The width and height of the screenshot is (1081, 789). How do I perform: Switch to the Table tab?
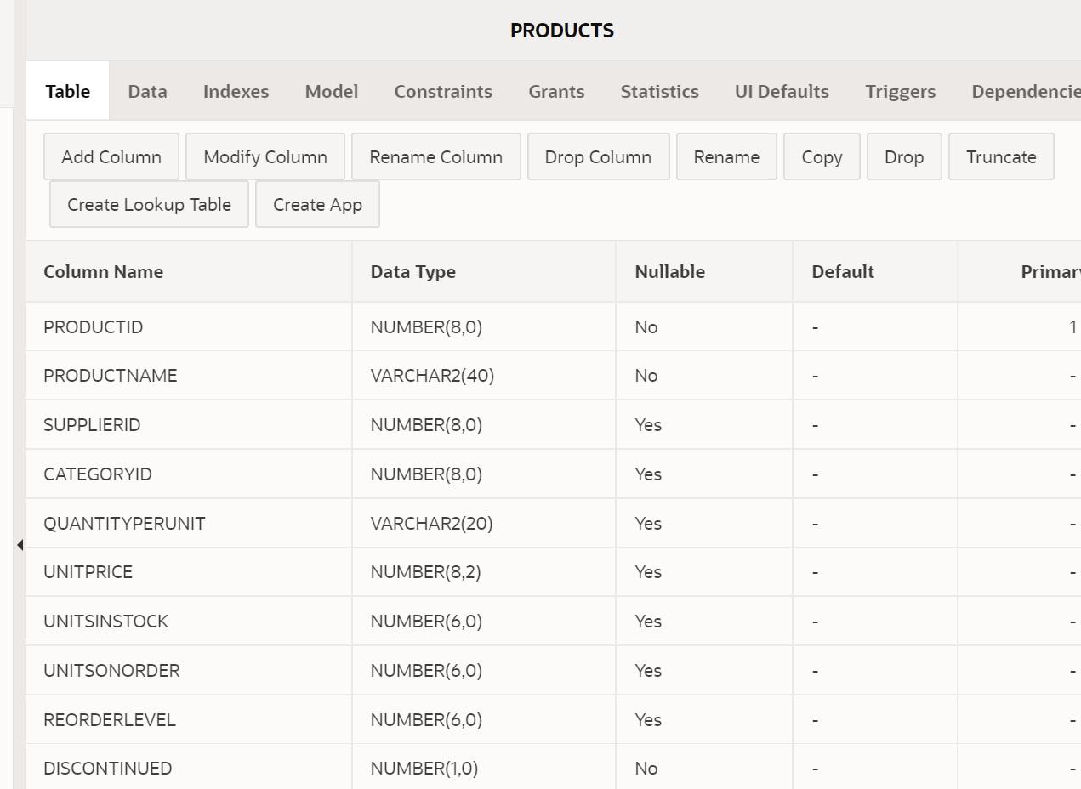click(x=68, y=91)
